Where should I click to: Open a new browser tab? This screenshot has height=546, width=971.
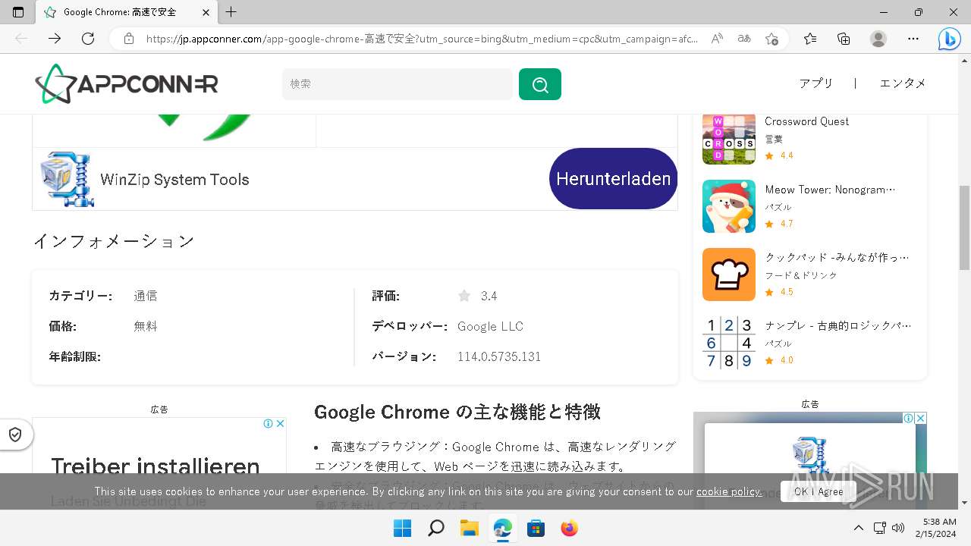231,12
